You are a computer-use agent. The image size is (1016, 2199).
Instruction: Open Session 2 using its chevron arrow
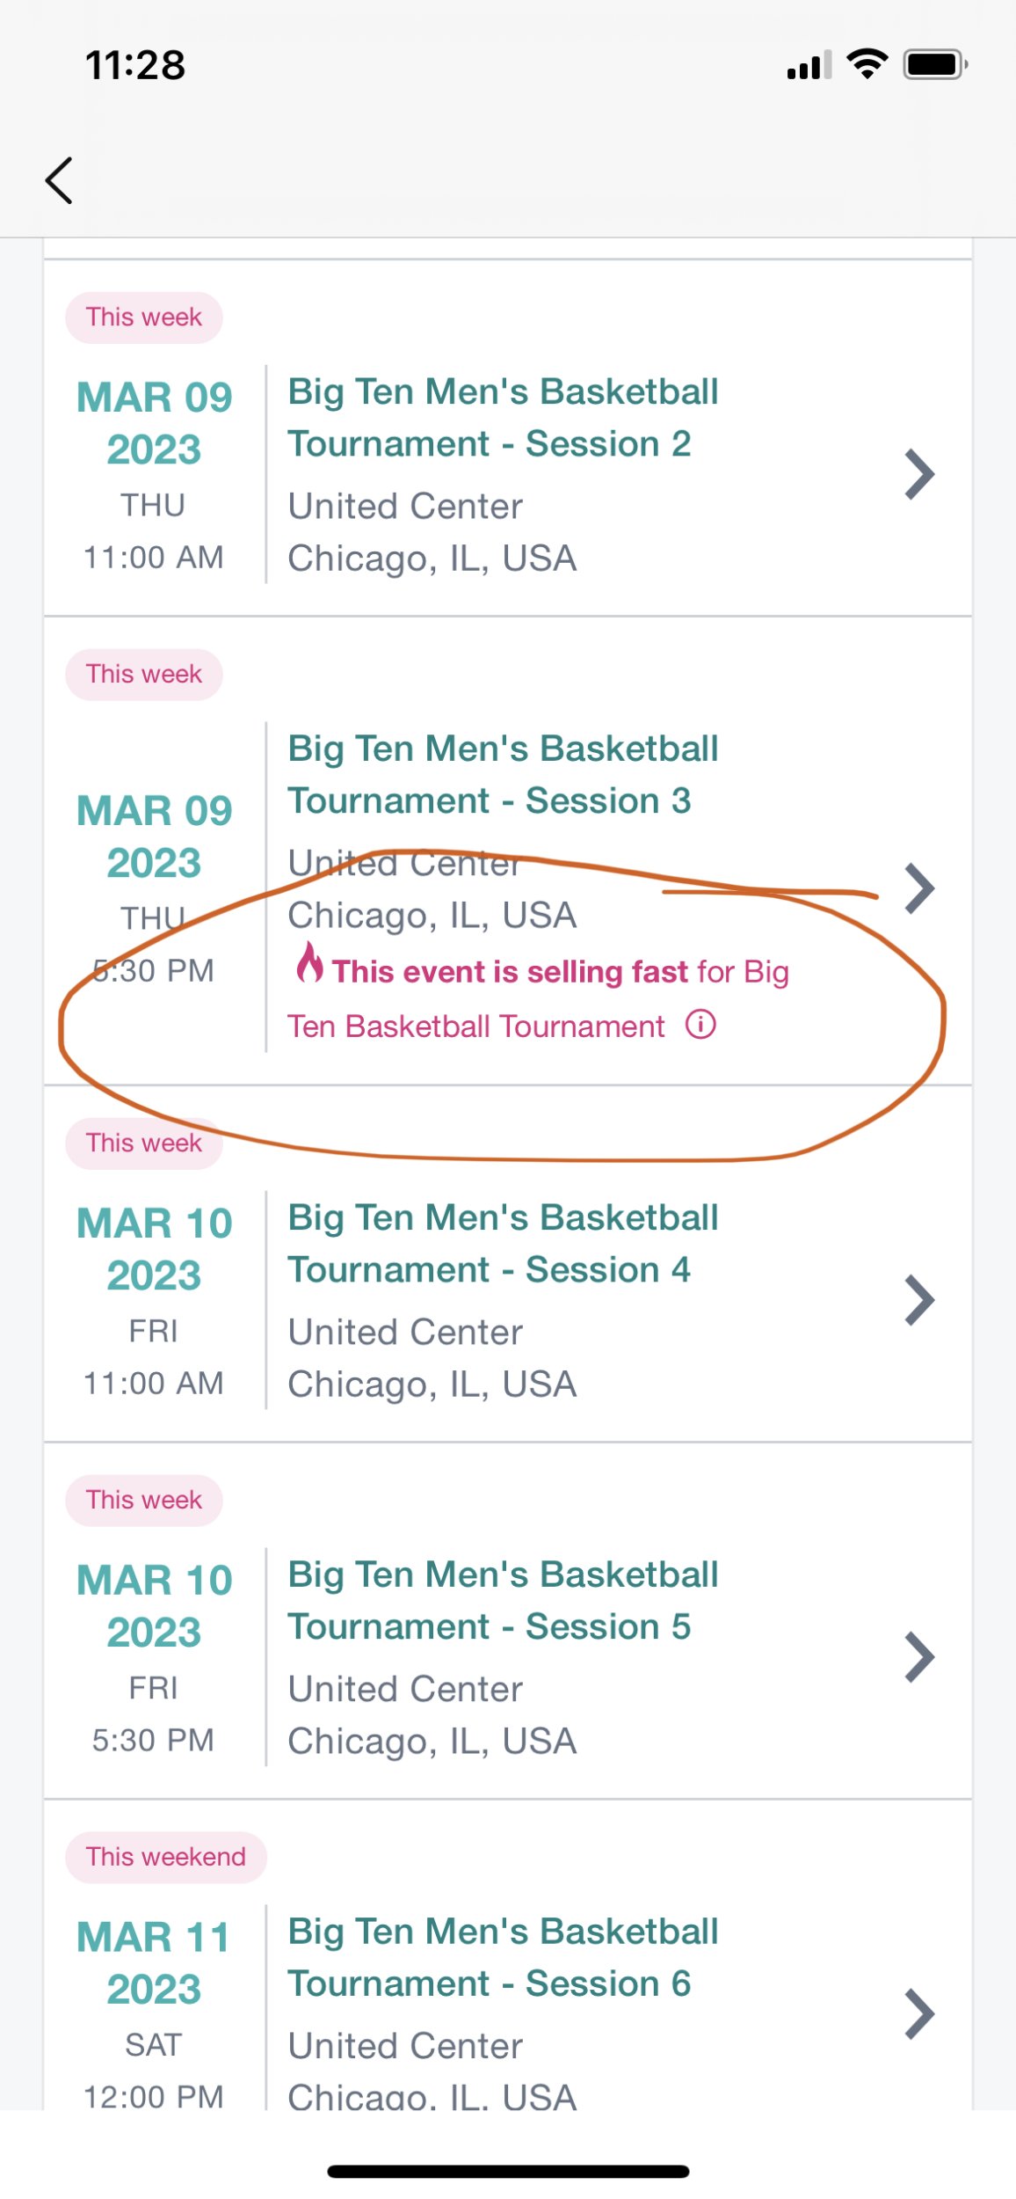coord(918,475)
